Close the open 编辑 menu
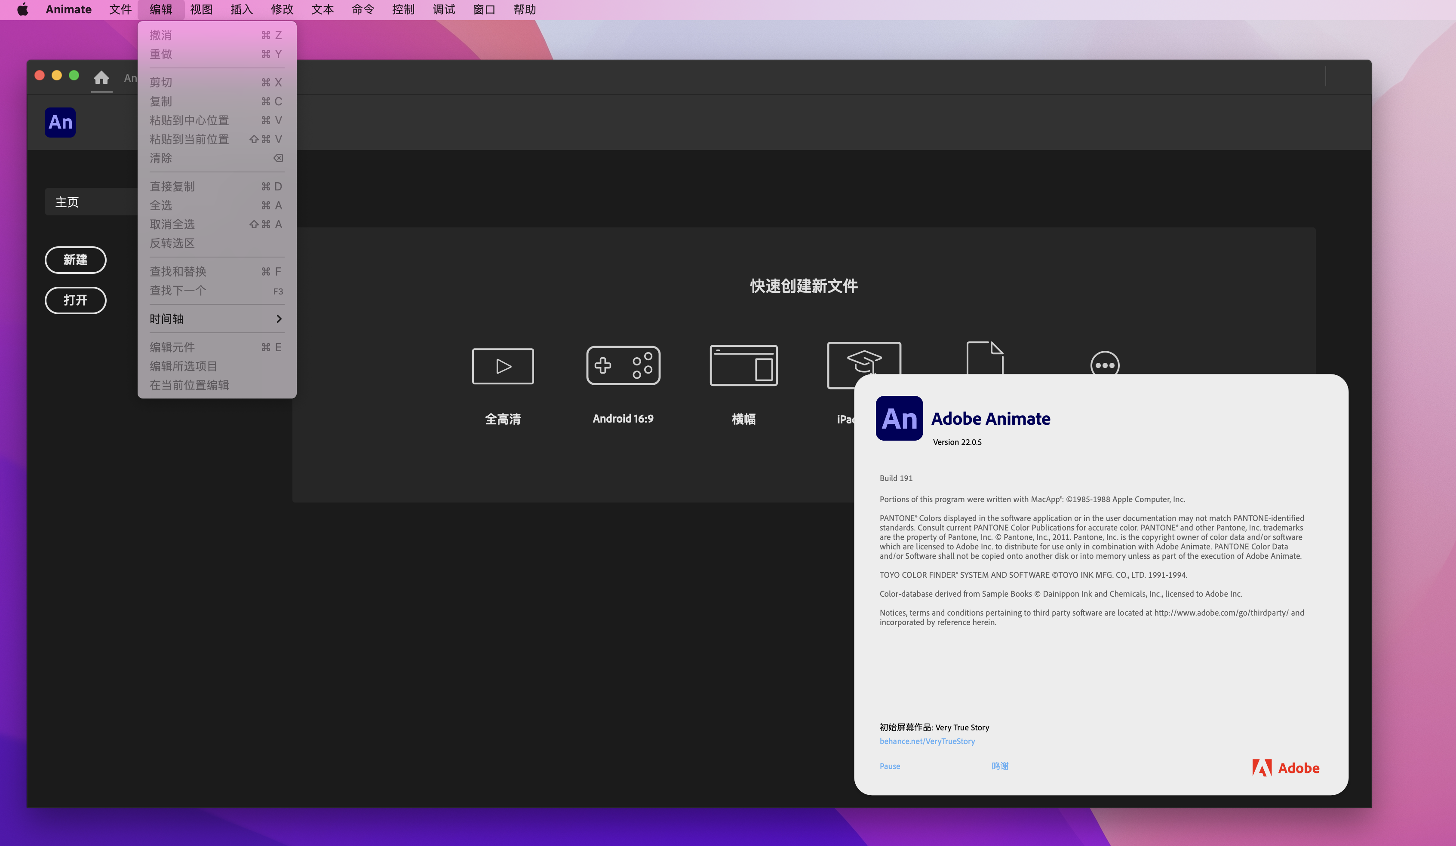 click(161, 9)
